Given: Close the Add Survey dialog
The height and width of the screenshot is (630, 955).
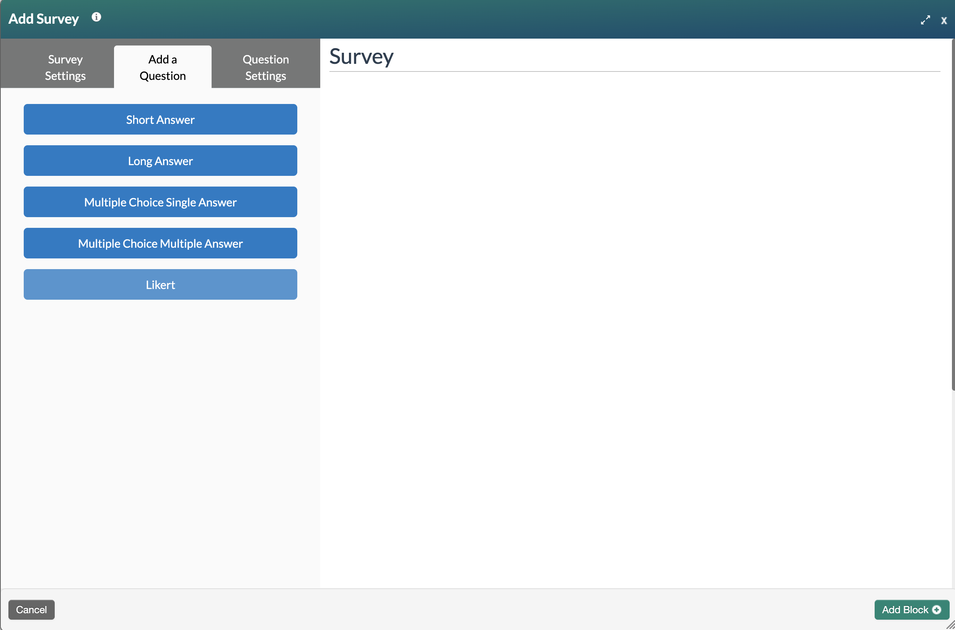Looking at the screenshot, I should [944, 21].
